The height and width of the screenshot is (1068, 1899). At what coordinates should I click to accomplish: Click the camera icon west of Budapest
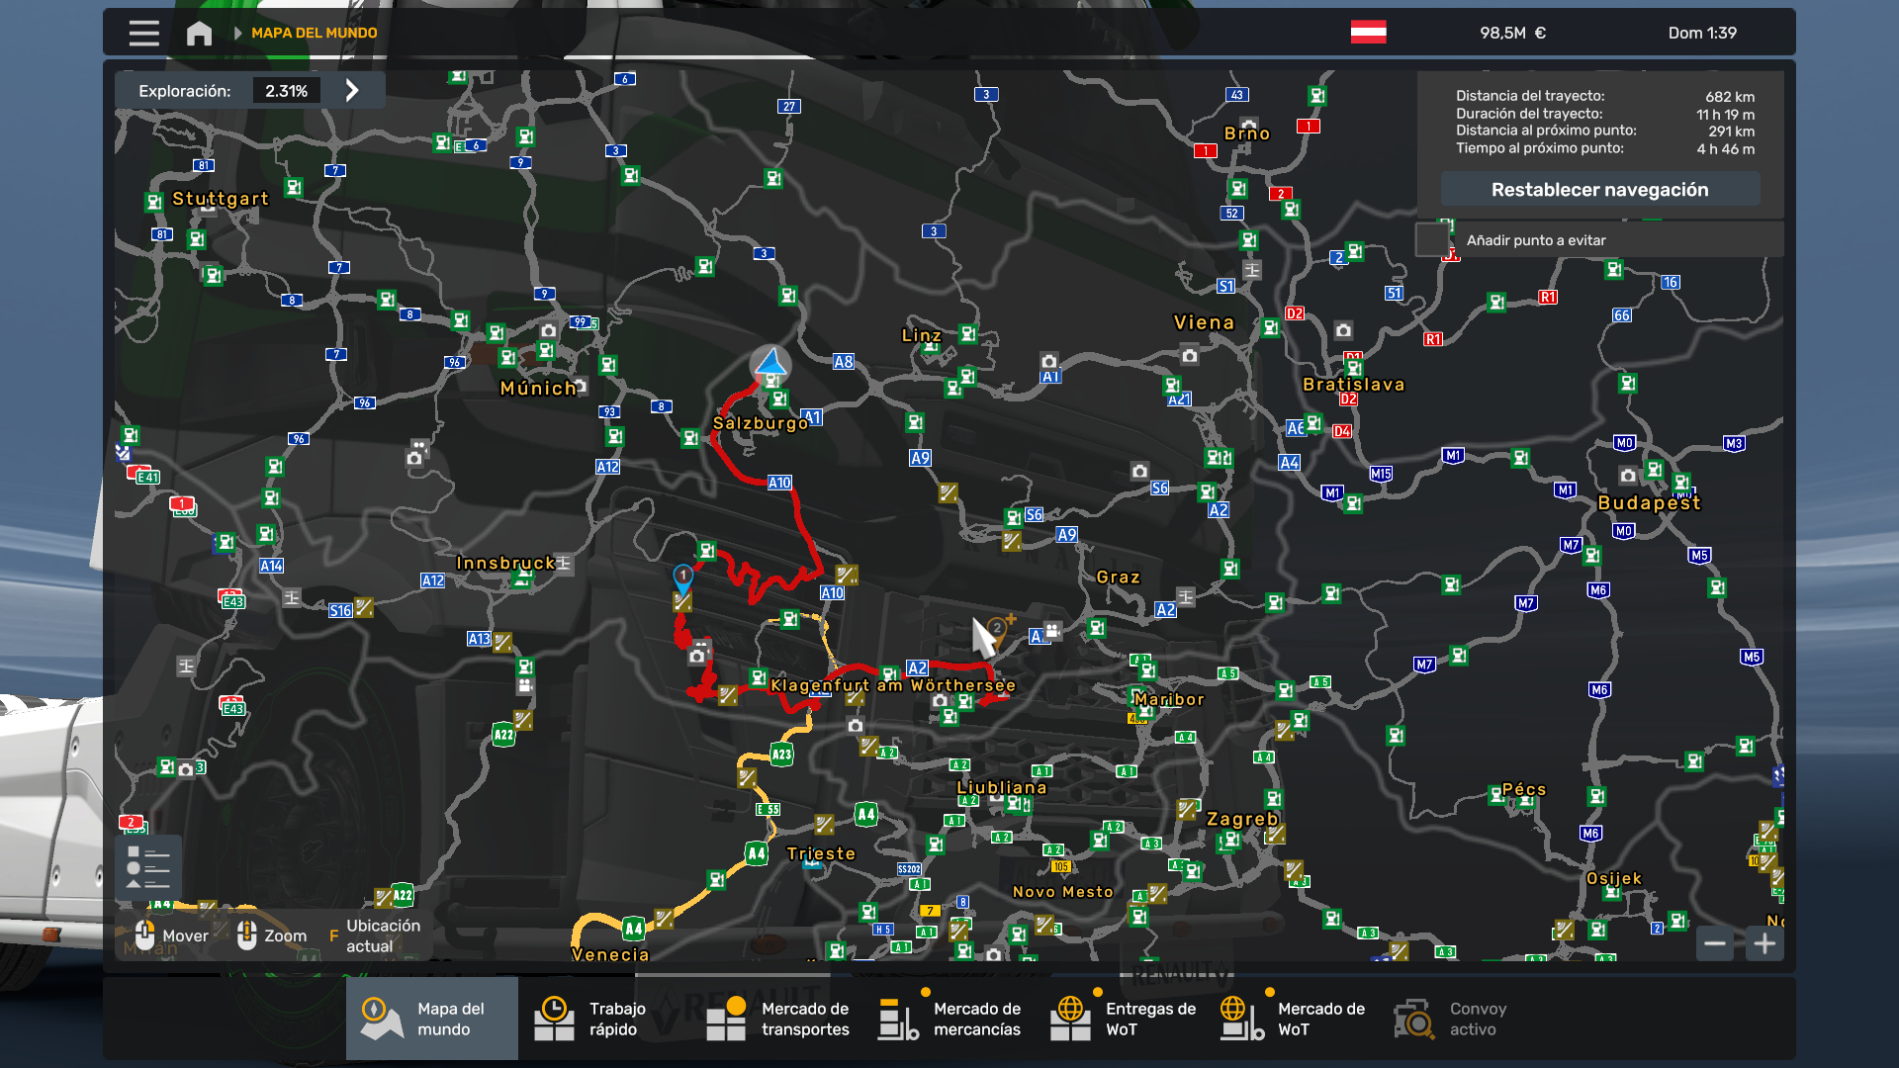[1627, 475]
